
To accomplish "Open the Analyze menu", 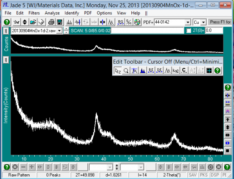I will (52, 13).
